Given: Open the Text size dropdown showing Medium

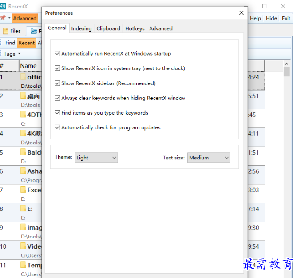Looking at the screenshot, I should [209, 158].
